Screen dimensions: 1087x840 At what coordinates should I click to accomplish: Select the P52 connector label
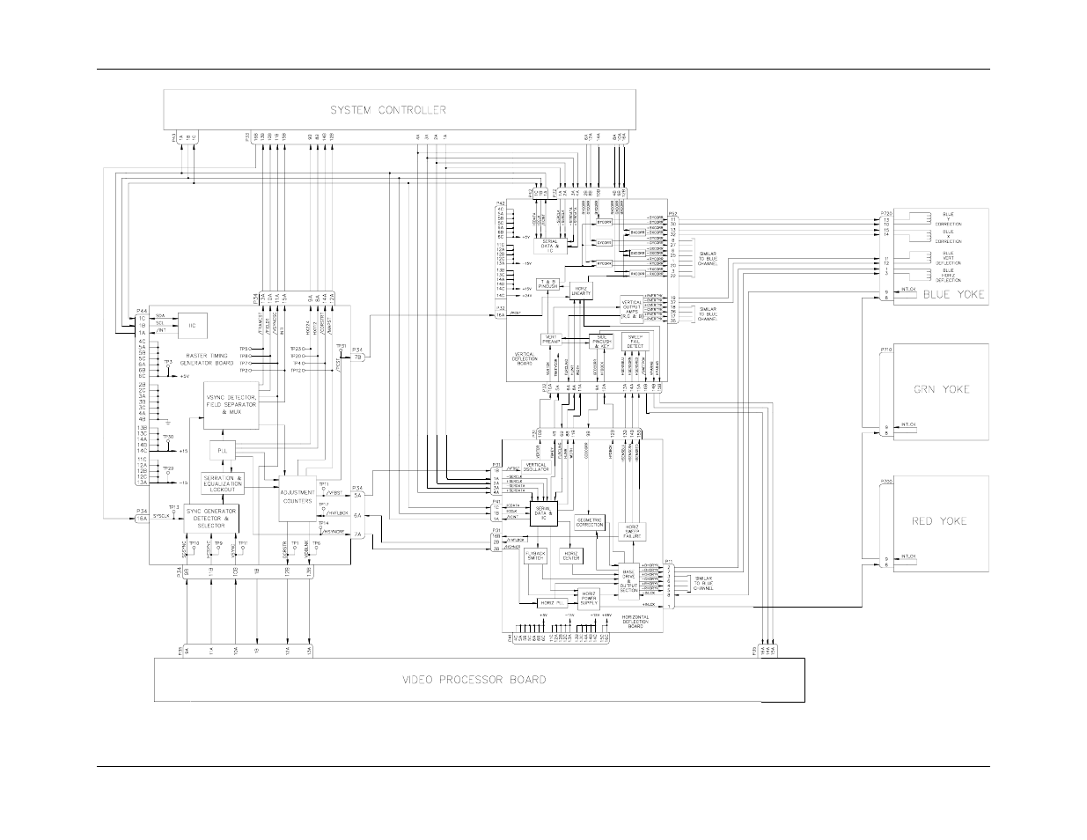click(672, 213)
